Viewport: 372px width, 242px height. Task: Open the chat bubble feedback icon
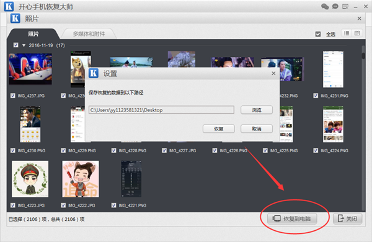click(335, 6)
